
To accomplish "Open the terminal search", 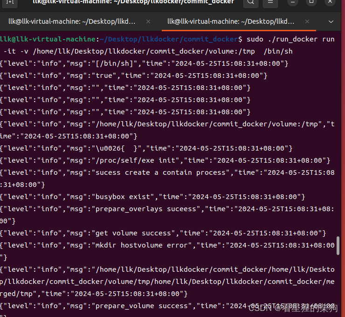I will point(251,2).
